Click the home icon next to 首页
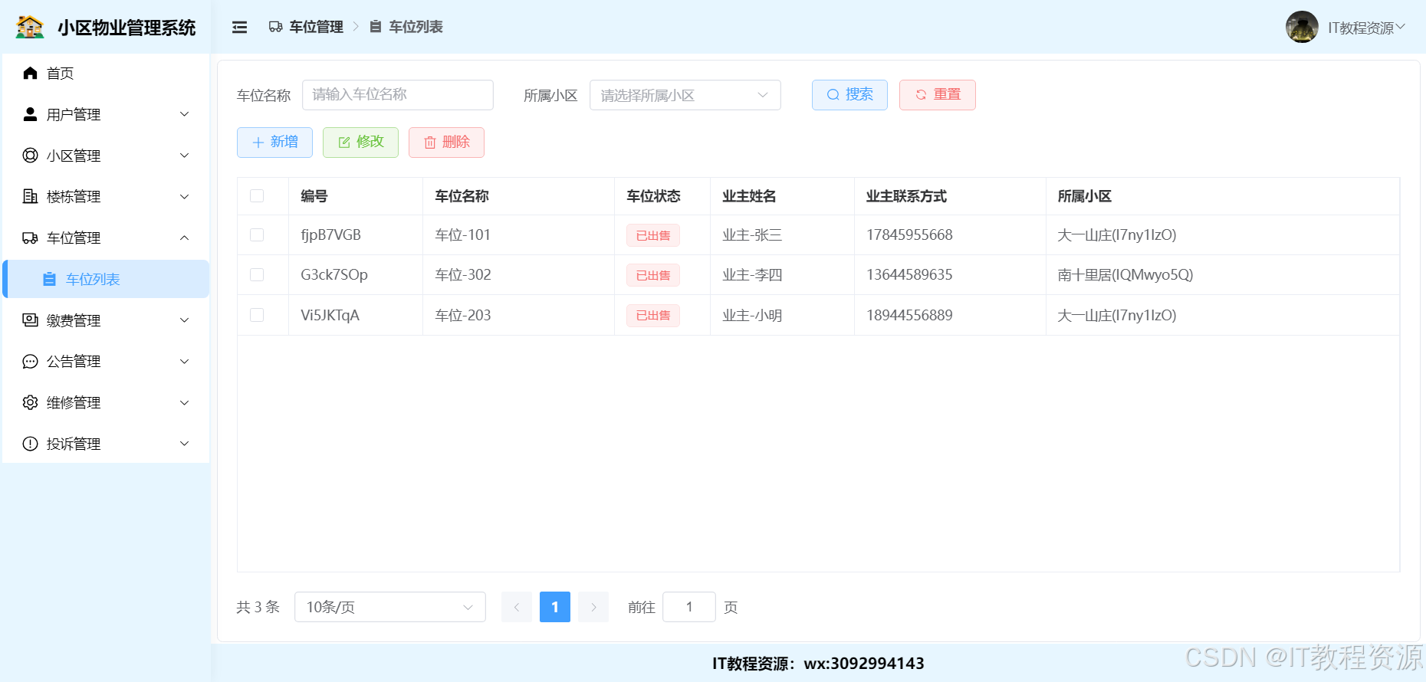 (30, 73)
